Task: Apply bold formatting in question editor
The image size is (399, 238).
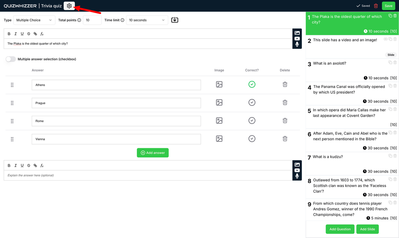Action: (x=9, y=34)
